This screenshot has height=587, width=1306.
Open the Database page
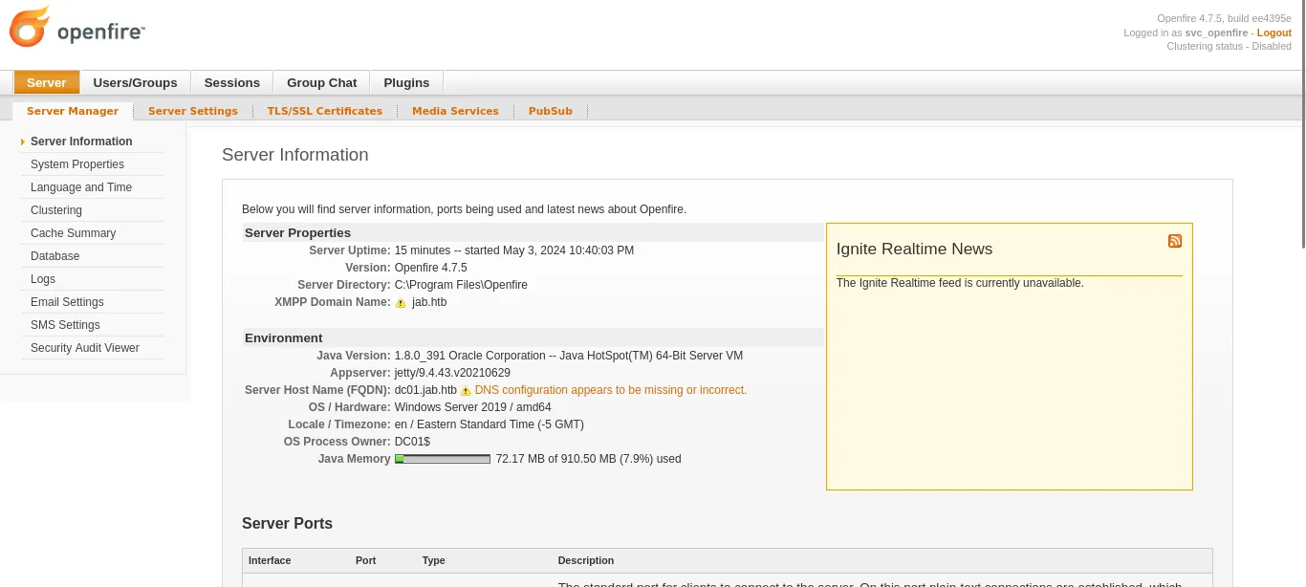(55, 256)
